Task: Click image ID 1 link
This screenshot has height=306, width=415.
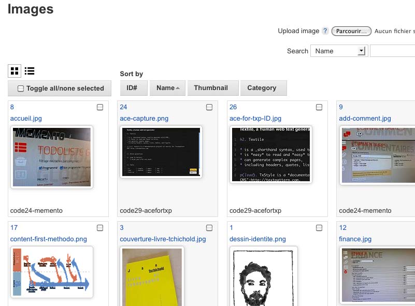Action: [231, 228]
